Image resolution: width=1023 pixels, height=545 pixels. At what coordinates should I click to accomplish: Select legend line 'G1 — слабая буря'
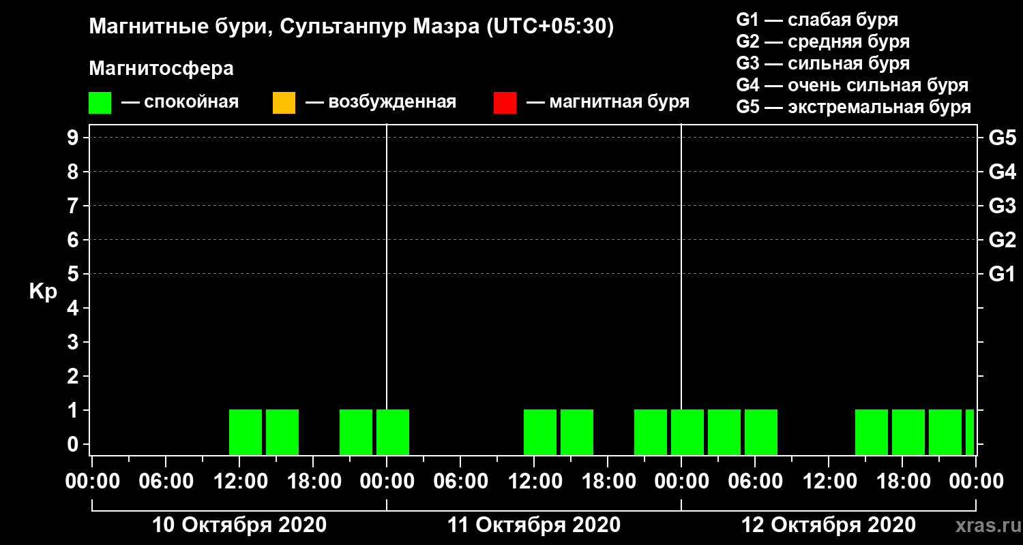817,19
